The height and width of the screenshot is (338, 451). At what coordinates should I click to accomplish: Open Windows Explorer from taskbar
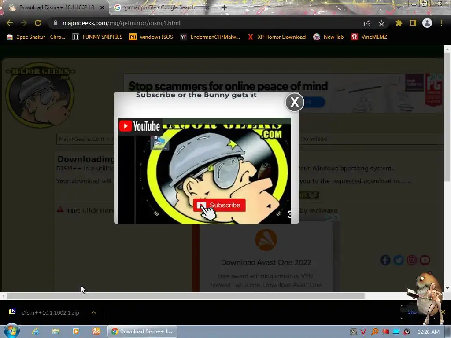(56, 331)
